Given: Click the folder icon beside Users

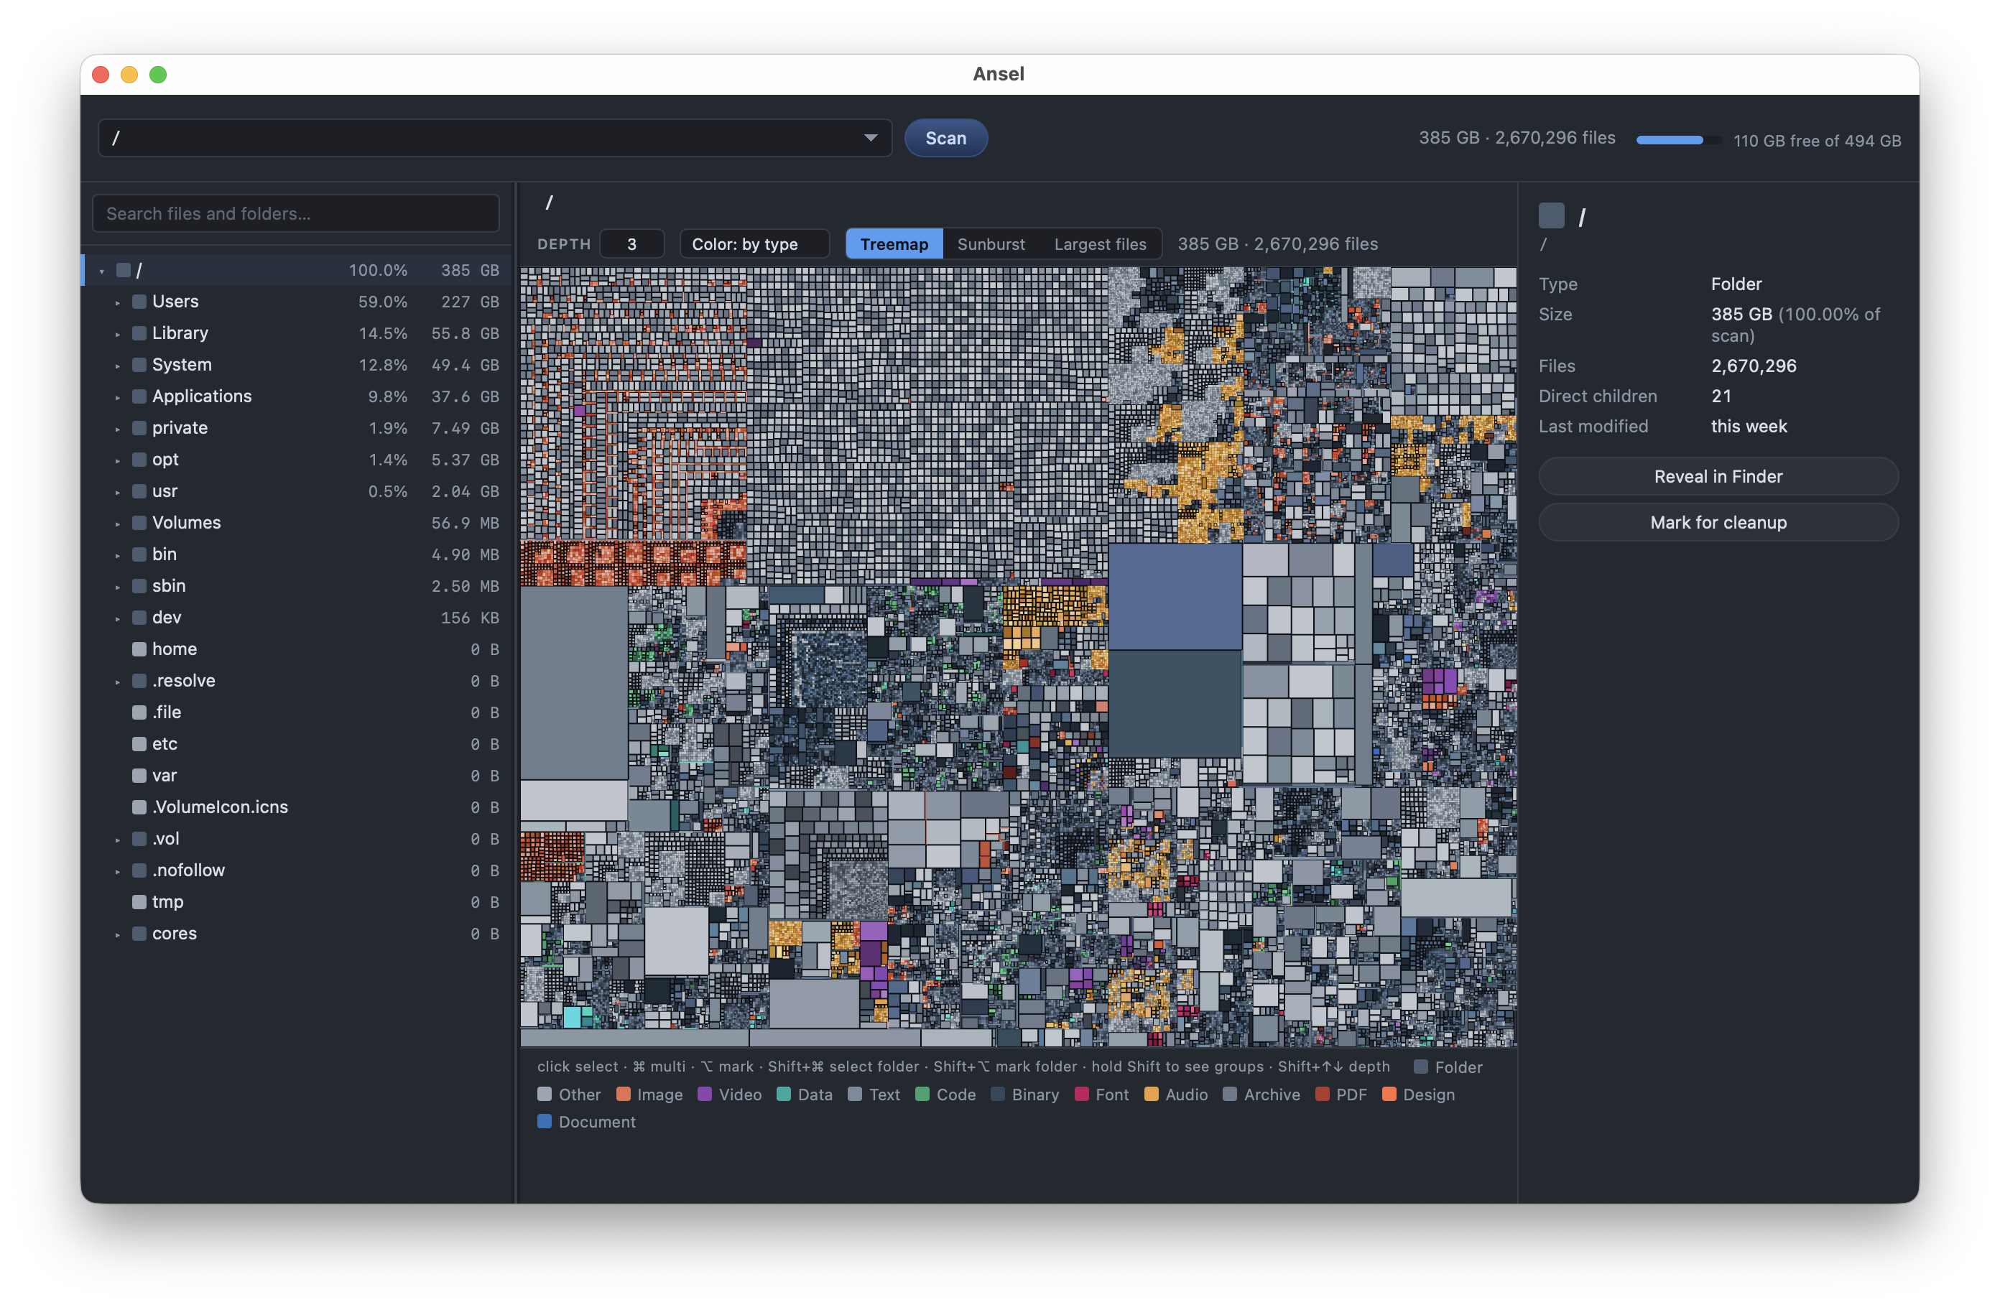Looking at the screenshot, I should click(139, 302).
